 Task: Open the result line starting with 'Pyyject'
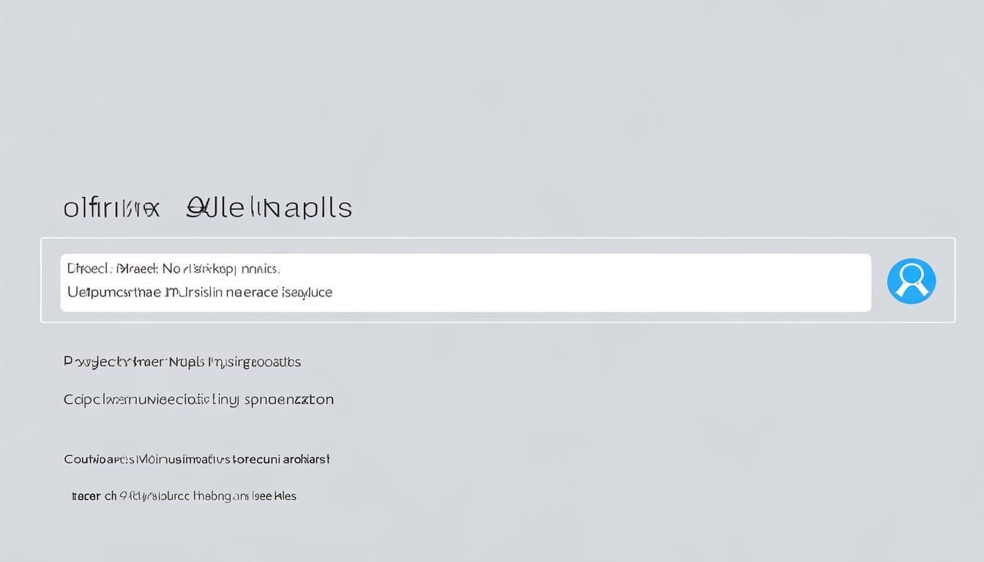point(182,361)
